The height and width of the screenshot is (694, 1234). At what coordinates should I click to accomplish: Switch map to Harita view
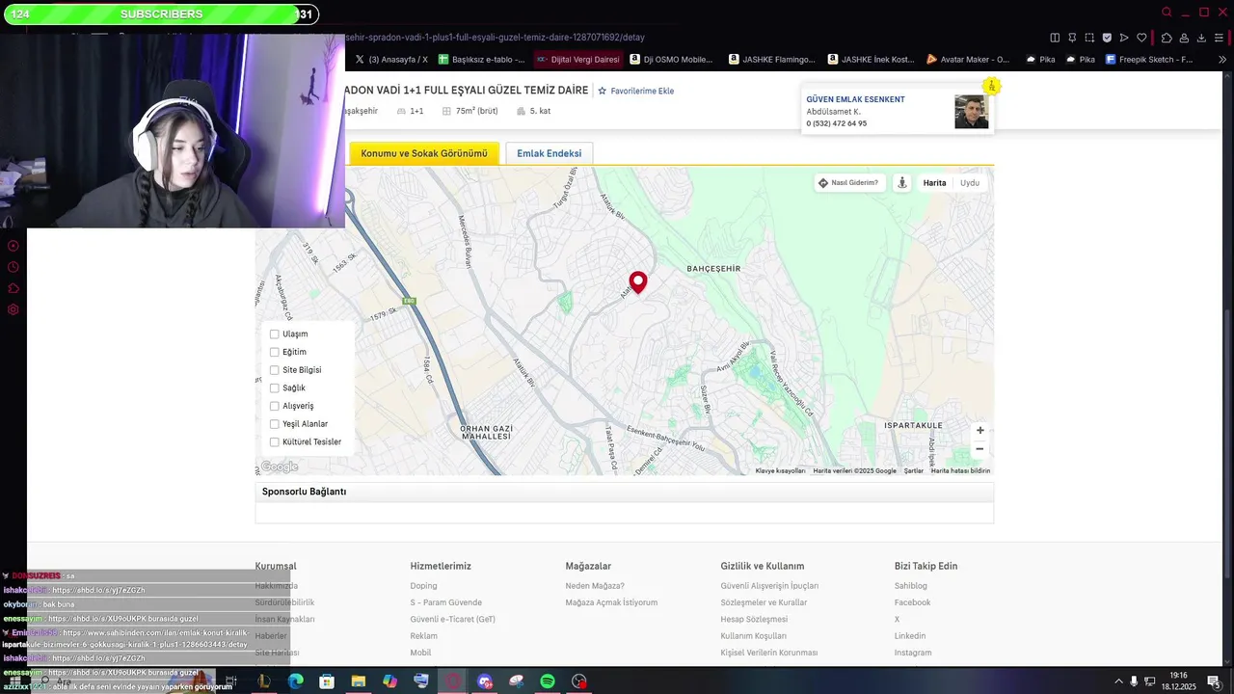coord(934,183)
